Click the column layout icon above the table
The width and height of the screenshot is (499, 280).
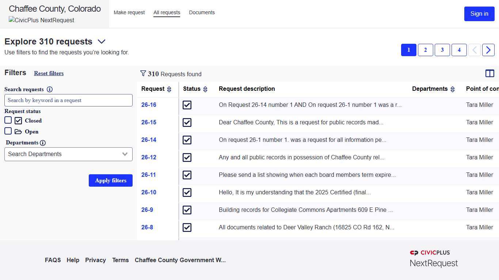coord(490,73)
